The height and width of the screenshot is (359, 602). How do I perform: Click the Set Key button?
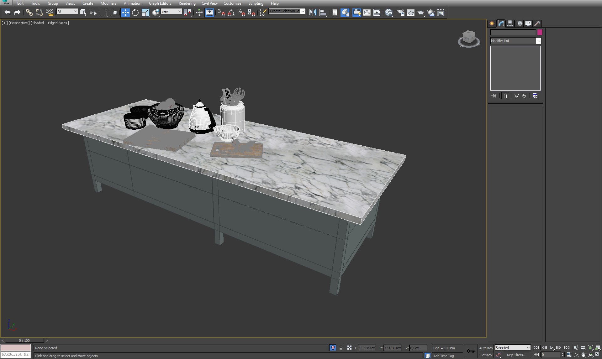click(x=486, y=355)
